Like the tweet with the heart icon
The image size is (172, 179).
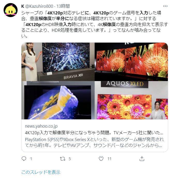click(101, 159)
